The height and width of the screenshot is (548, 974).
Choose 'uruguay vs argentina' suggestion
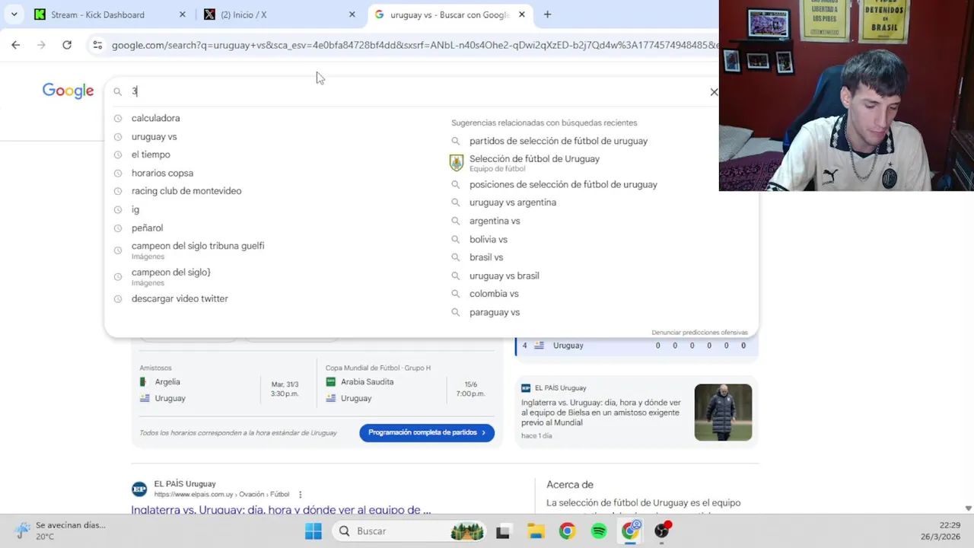coord(513,202)
